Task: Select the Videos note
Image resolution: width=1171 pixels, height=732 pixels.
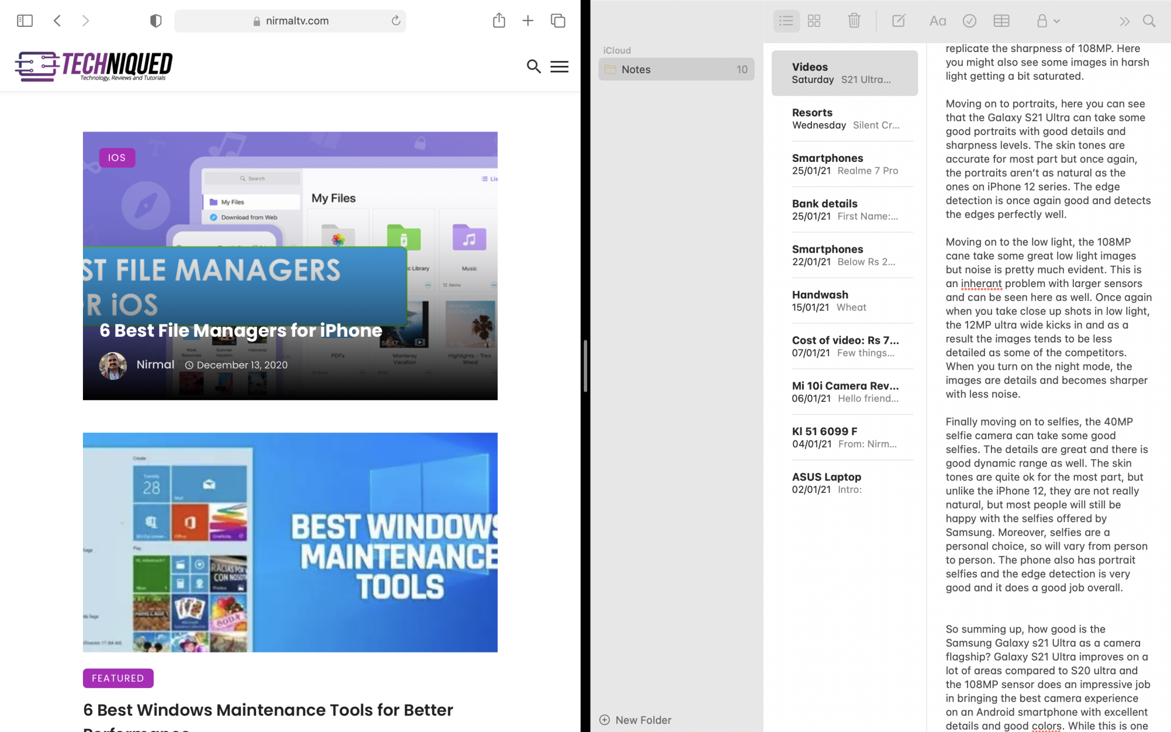Action: (x=845, y=73)
